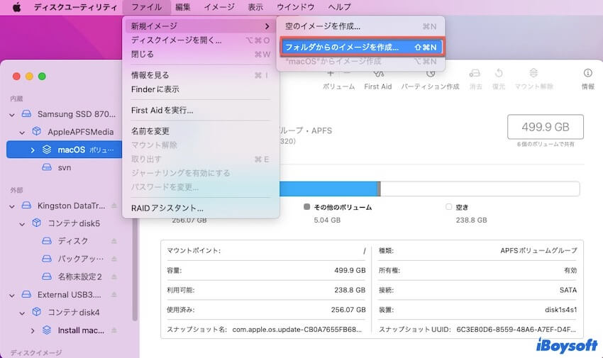Eject the Install mac... volume
Screen dimensions: 603x358
tap(114, 330)
